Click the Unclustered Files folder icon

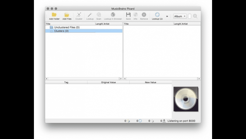click(51, 28)
